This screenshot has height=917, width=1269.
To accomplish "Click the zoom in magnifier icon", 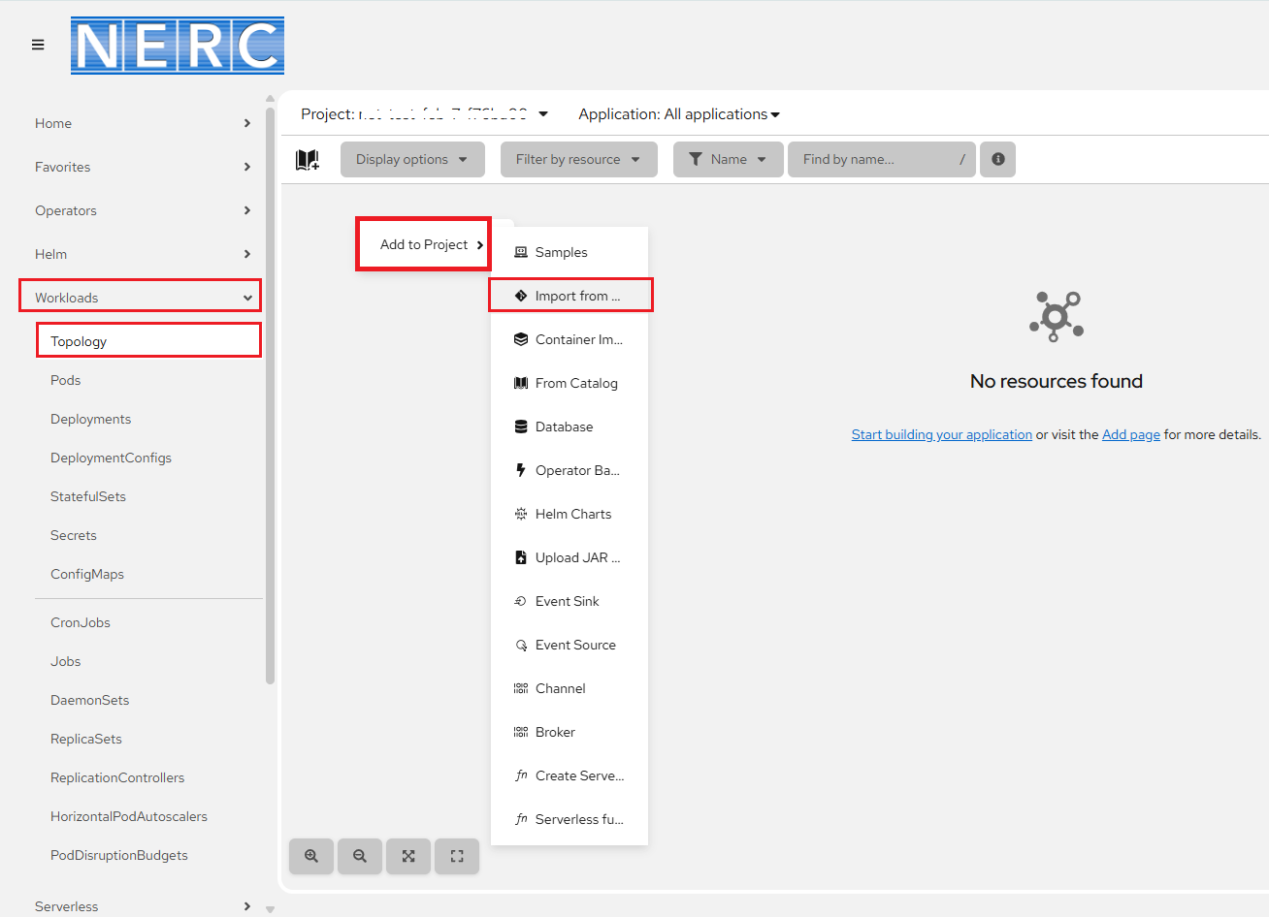I will pos(311,856).
